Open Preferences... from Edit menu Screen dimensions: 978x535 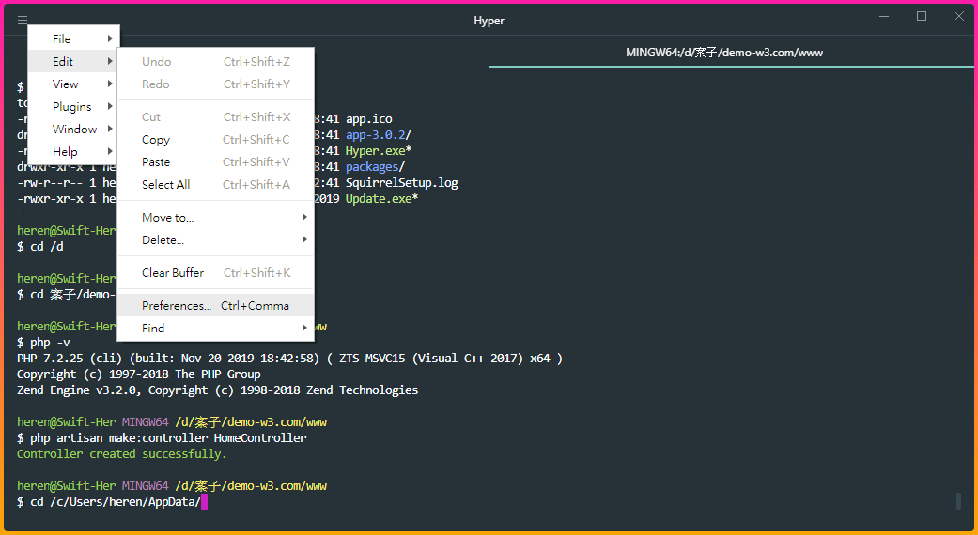click(x=216, y=306)
